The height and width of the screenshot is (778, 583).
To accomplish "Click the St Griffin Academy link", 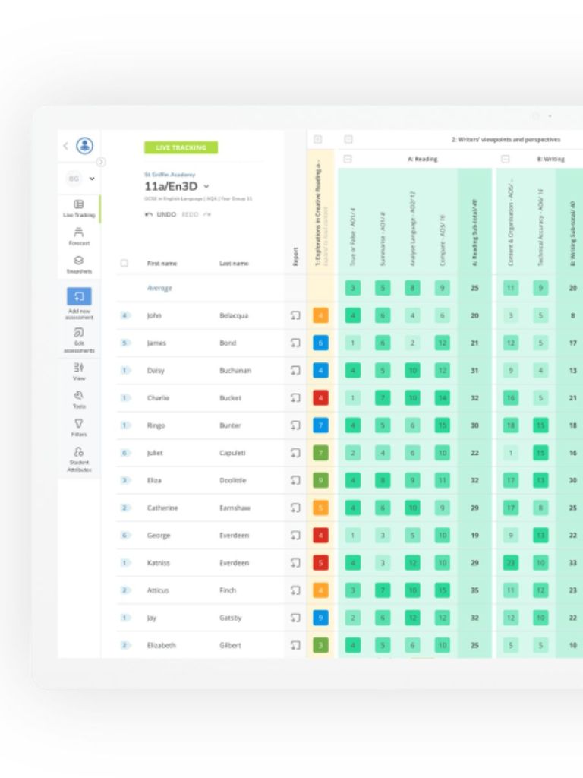I will point(169,174).
